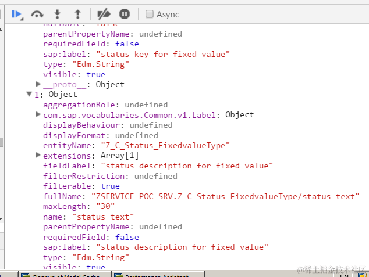Resume script execution in debugger
Image resolution: width=369 pixels, height=277 pixels.
point(17,15)
